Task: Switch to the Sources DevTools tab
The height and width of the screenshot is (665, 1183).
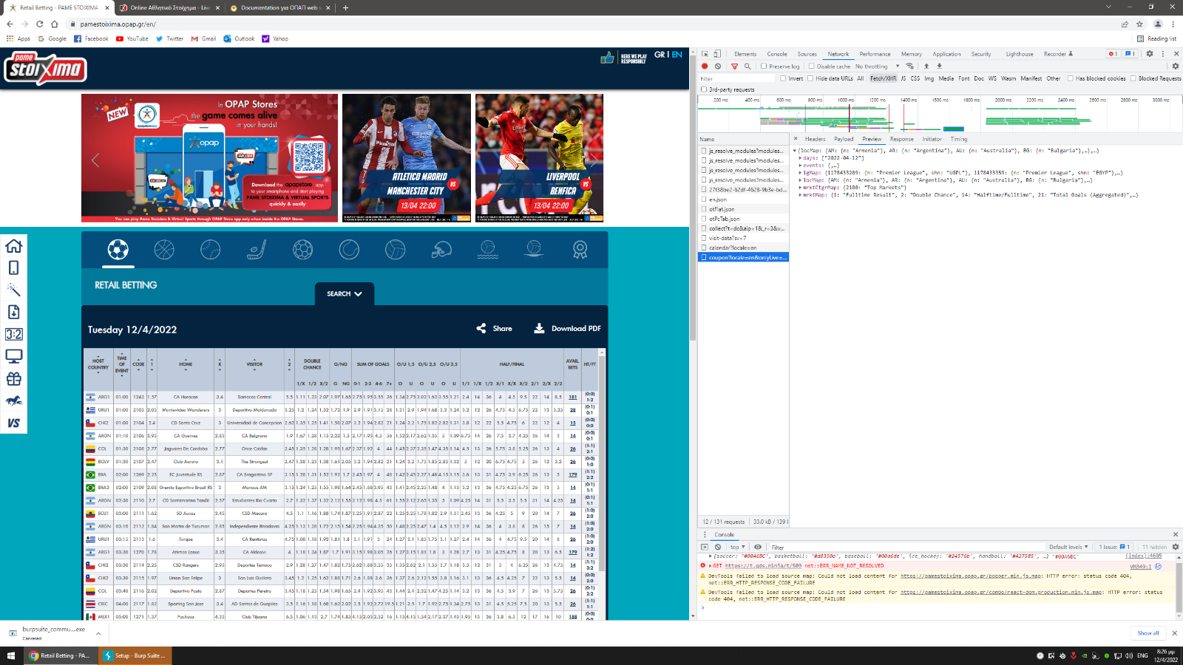Action: coord(807,54)
